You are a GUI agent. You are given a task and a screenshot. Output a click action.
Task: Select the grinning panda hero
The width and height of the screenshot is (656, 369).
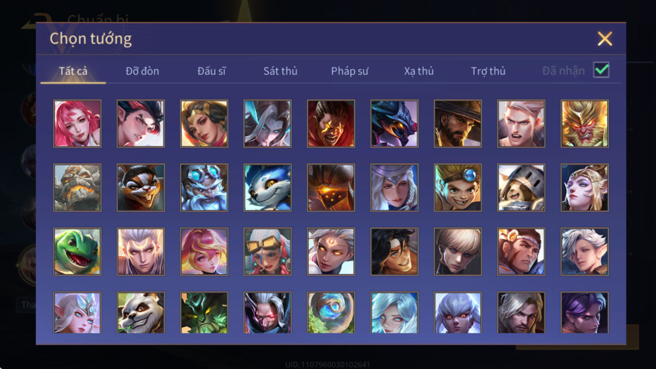[x=141, y=313]
